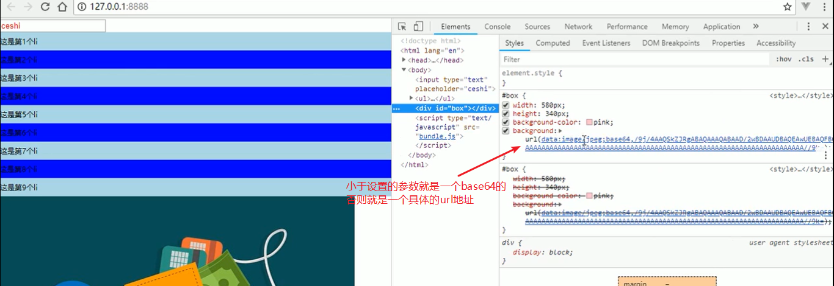
Task: Click the struck-through pink color swatch
Action: 589,196
